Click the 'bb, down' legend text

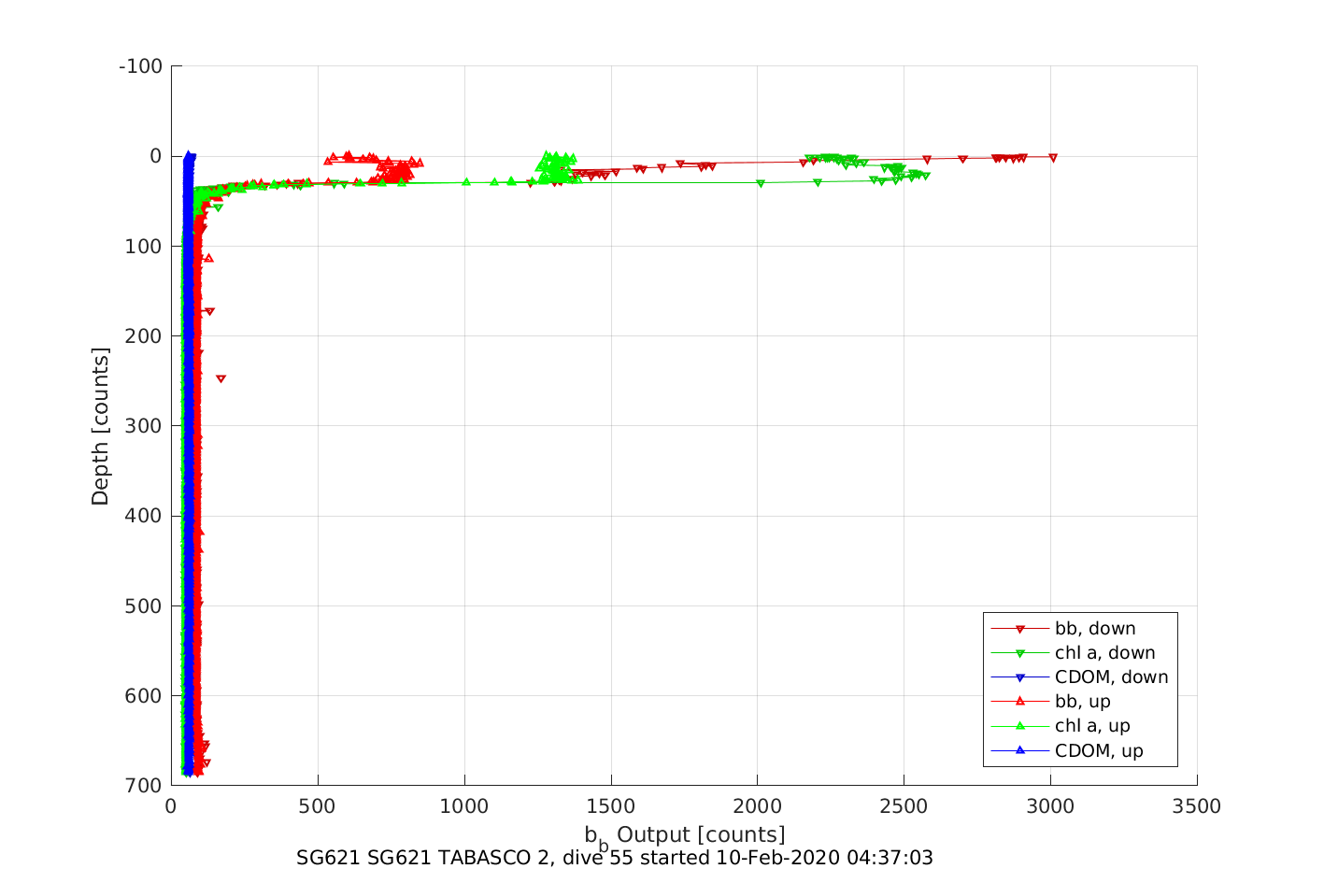(1095, 629)
